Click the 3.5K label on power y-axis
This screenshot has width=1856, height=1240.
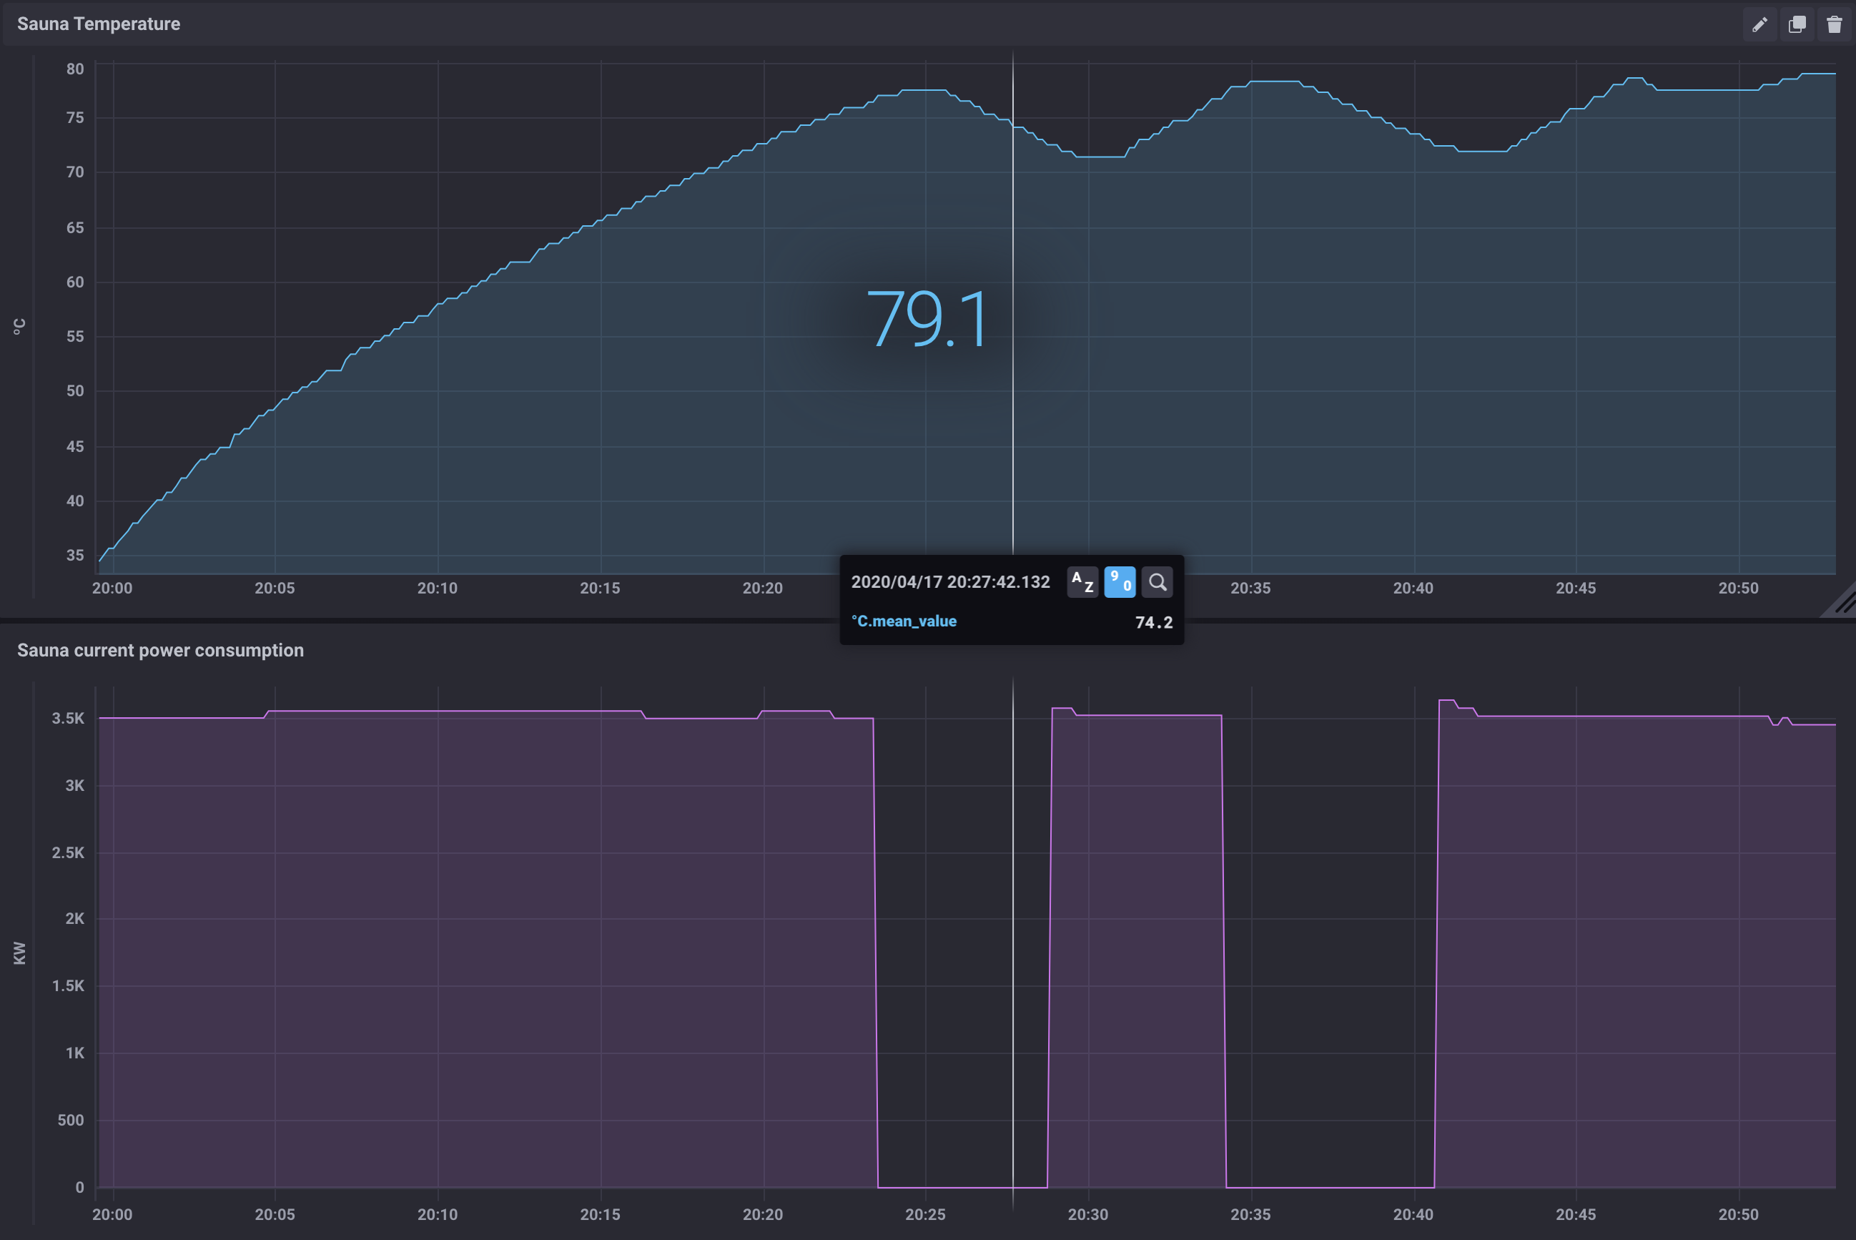[68, 719]
